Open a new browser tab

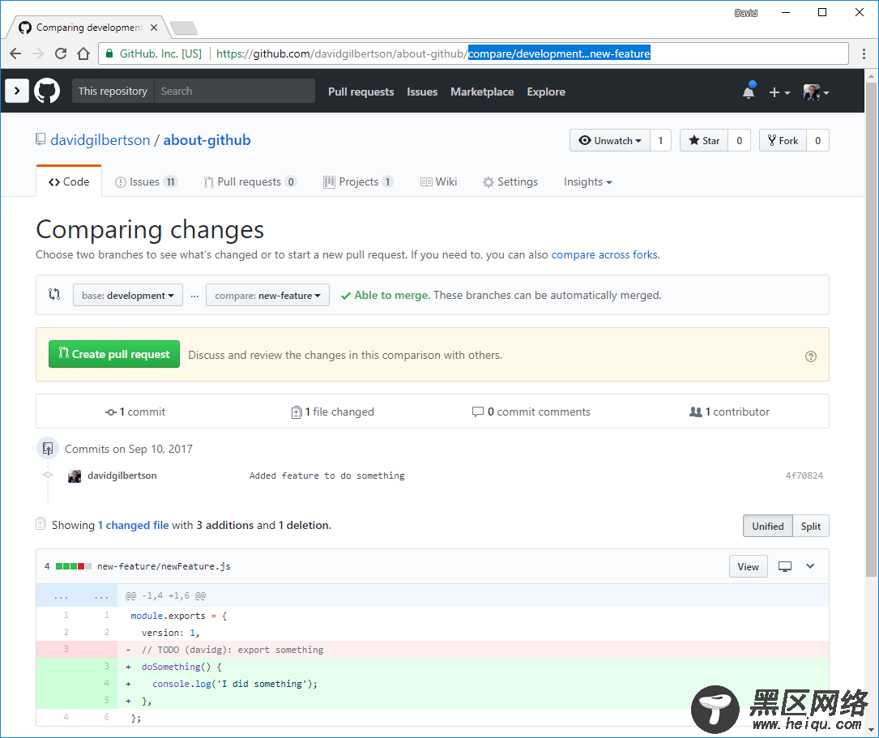183,28
